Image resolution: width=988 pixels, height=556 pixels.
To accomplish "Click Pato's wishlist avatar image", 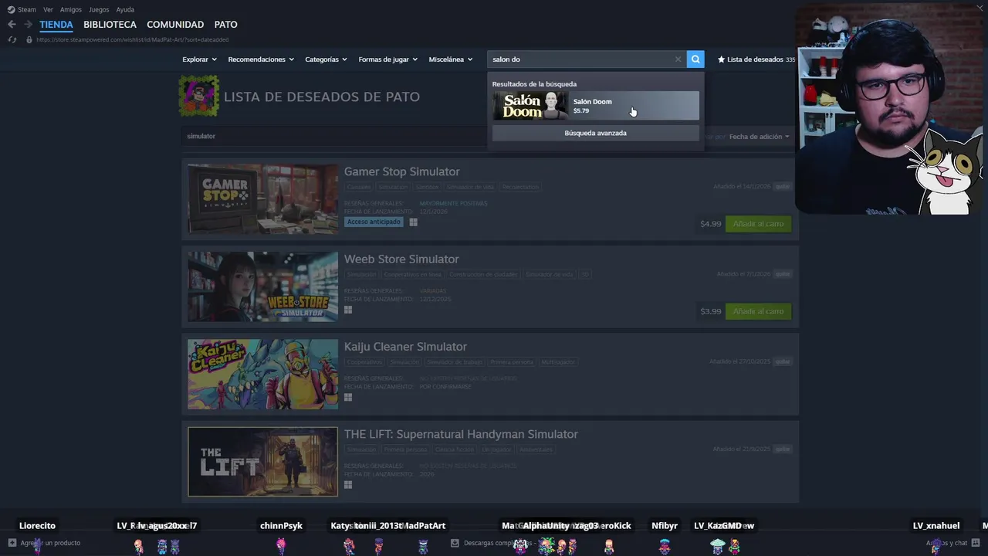I will point(199,96).
